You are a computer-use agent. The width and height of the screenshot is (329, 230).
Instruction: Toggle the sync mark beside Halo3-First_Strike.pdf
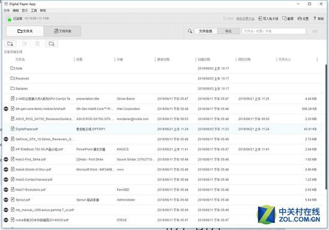(6, 159)
